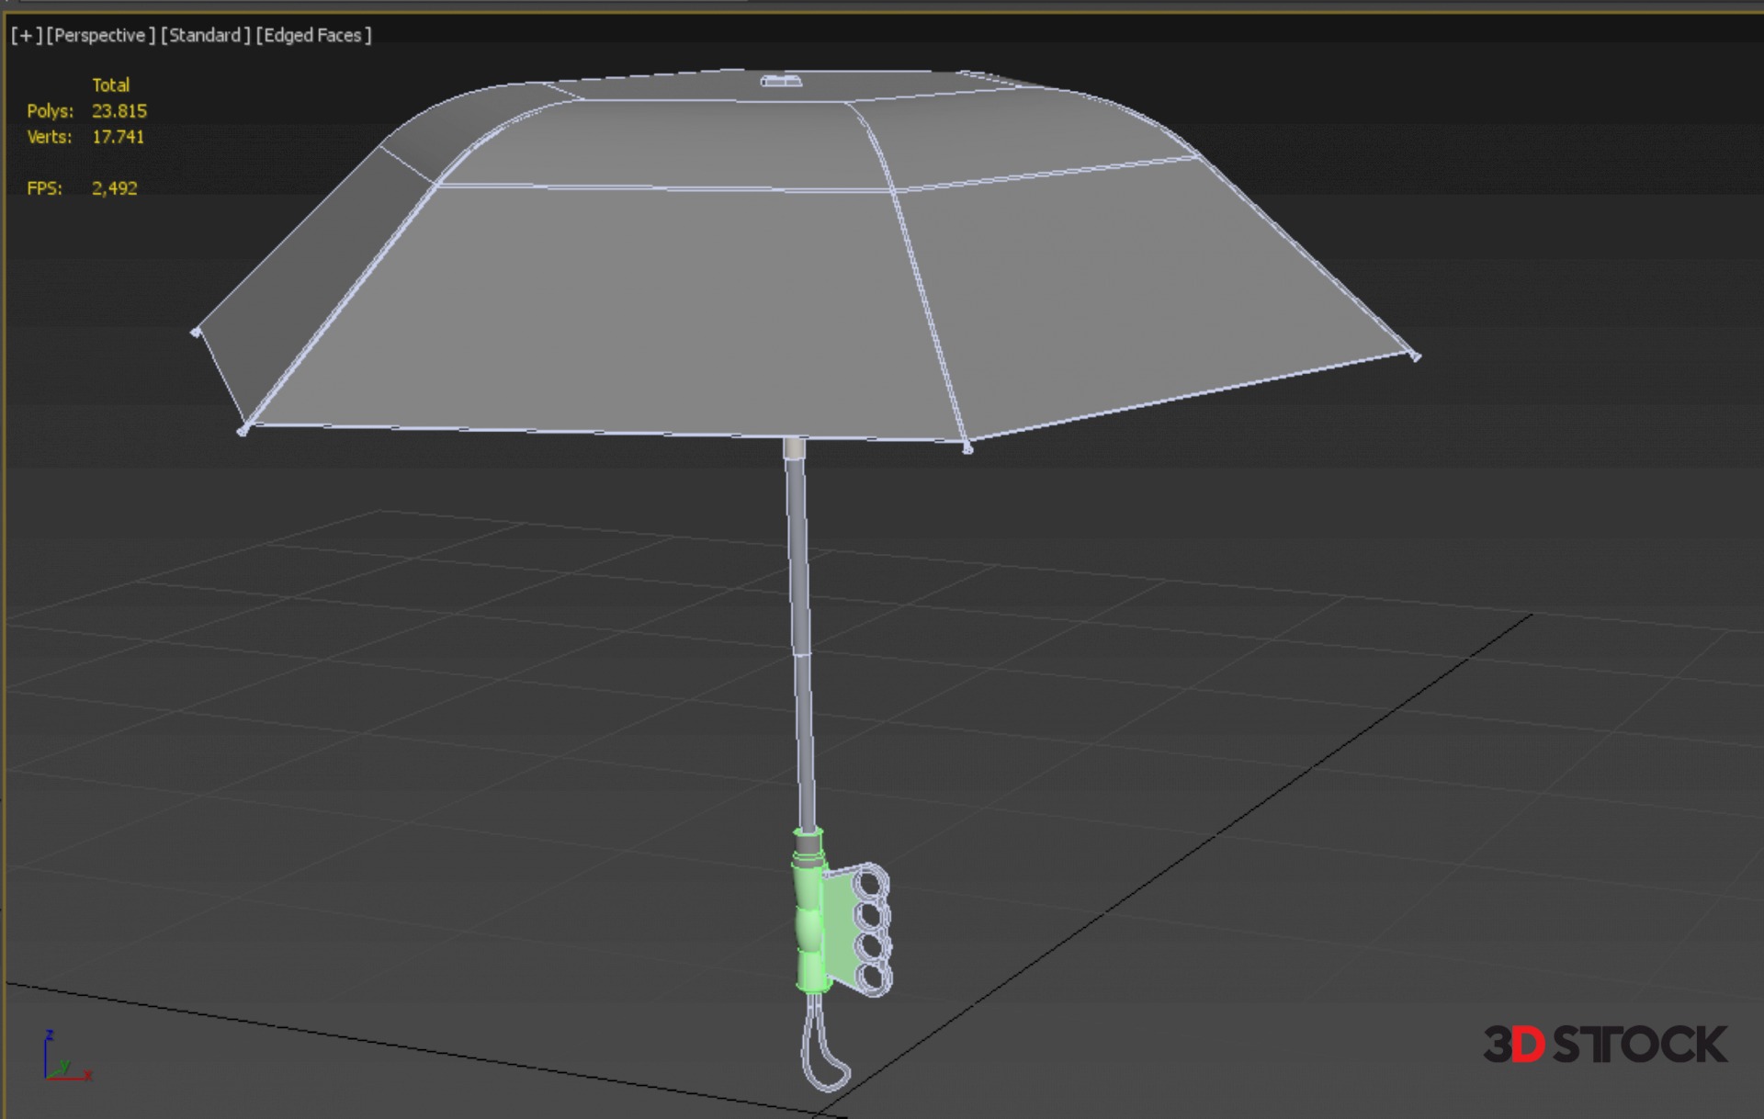The image size is (1764, 1119).
Task: Open the Edged Faces display menu
Action: 313,36
